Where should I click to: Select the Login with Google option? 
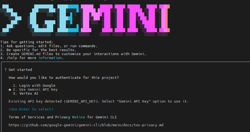pyautogui.click(x=37, y=85)
